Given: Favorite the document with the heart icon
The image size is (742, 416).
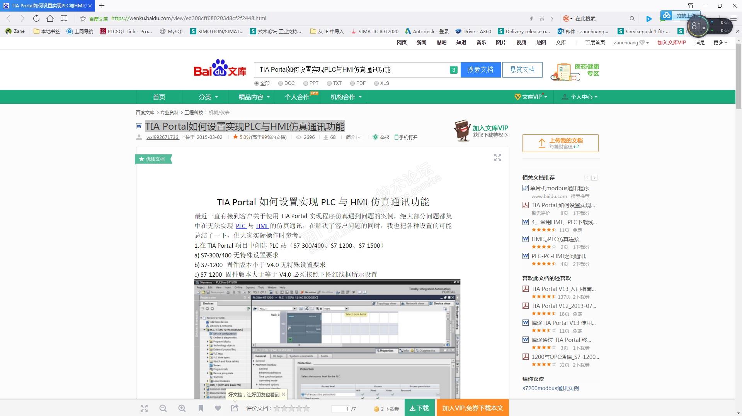Looking at the screenshot, I should [x=218, y=408].
